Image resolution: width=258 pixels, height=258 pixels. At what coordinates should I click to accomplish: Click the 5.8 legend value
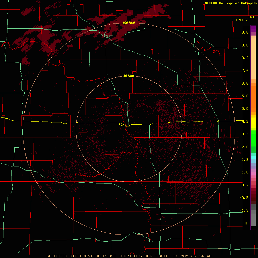(245, 96)
